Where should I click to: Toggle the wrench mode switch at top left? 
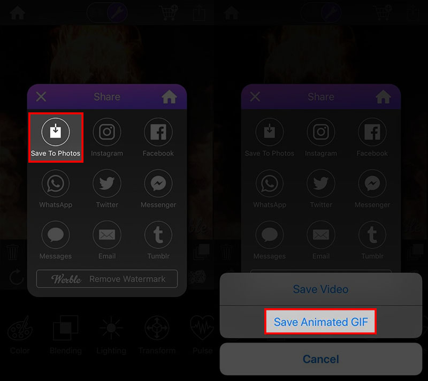pyautogui.click(x=107, y=12)
